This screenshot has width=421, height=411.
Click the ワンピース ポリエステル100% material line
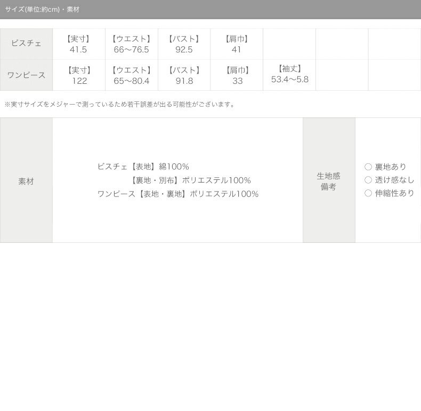[178, 194]
